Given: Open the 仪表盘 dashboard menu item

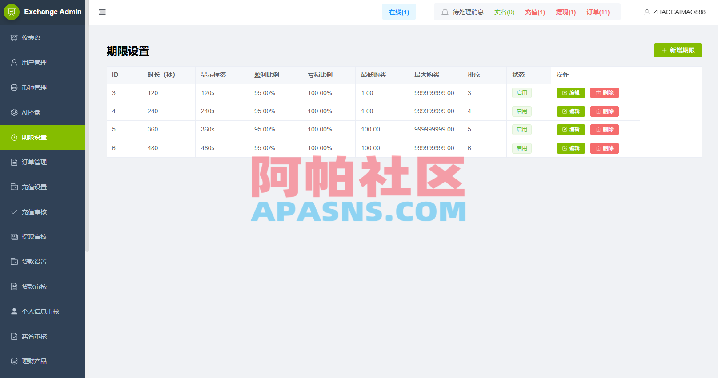Looking at the screenshot, I should (x=43, y=38).
